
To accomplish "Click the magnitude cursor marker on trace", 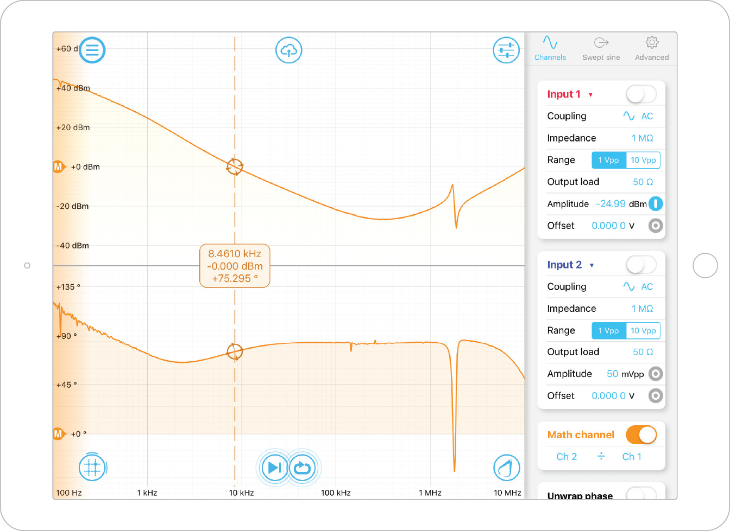I will pyautogui.click(x=235, y=167).
